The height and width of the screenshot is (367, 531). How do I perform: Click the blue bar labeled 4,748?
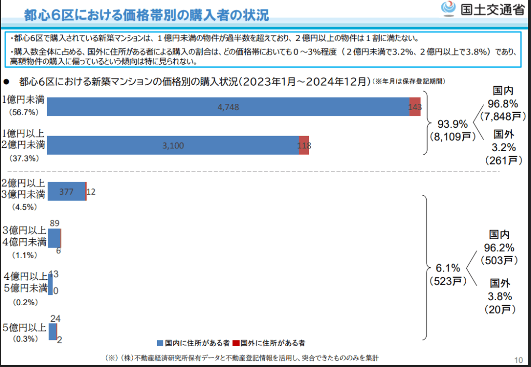[228, 107]
